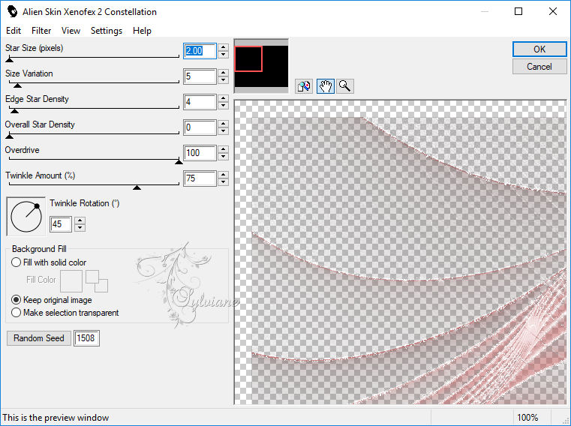The width and height of the screenshot is (571, 426).
Task: Increase Size Variation with up arrow
Action: coord(224,73)
